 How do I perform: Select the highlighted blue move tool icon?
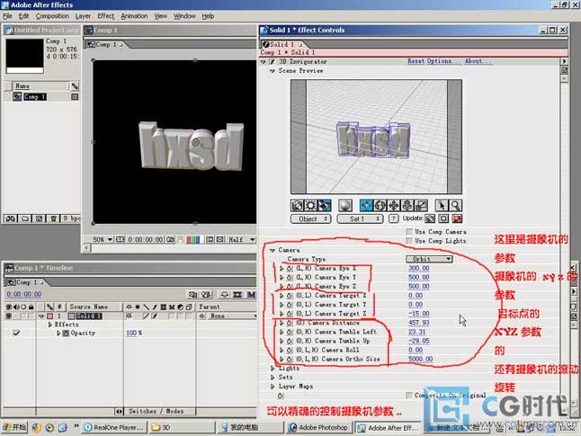(366, 205)
